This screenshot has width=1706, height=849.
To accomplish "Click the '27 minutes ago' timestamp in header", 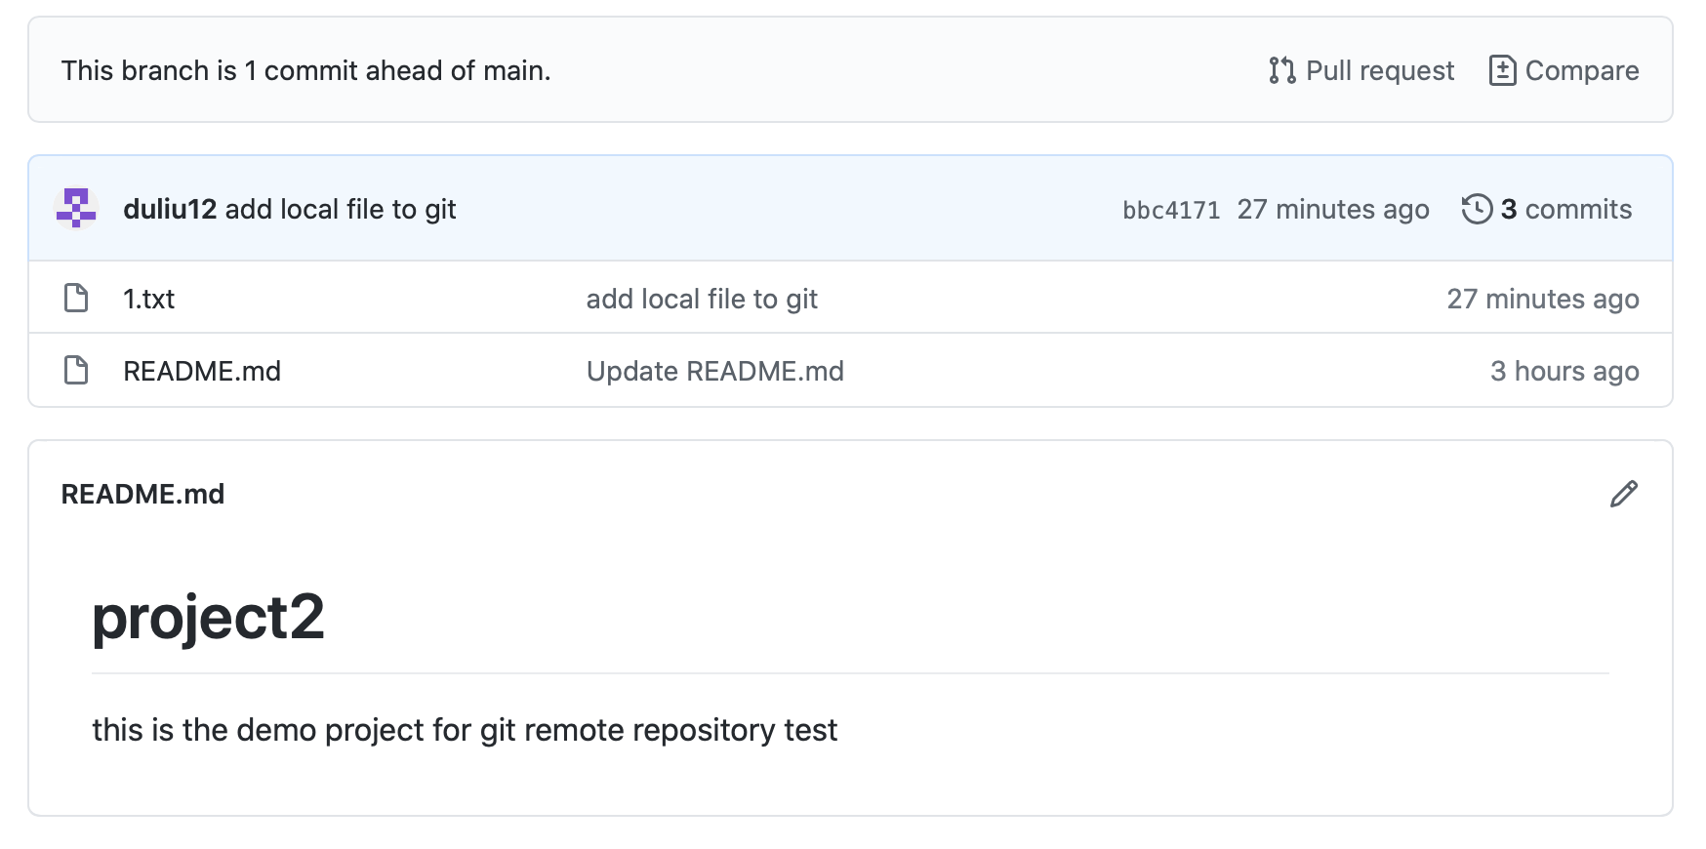I will pos(1332,209).
